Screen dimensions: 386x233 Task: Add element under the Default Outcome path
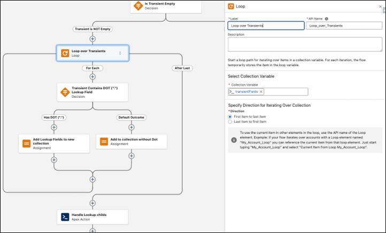click(131, 127)
